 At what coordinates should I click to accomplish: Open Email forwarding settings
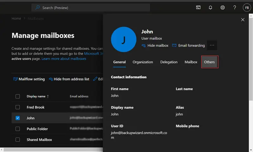coord(188,46)
